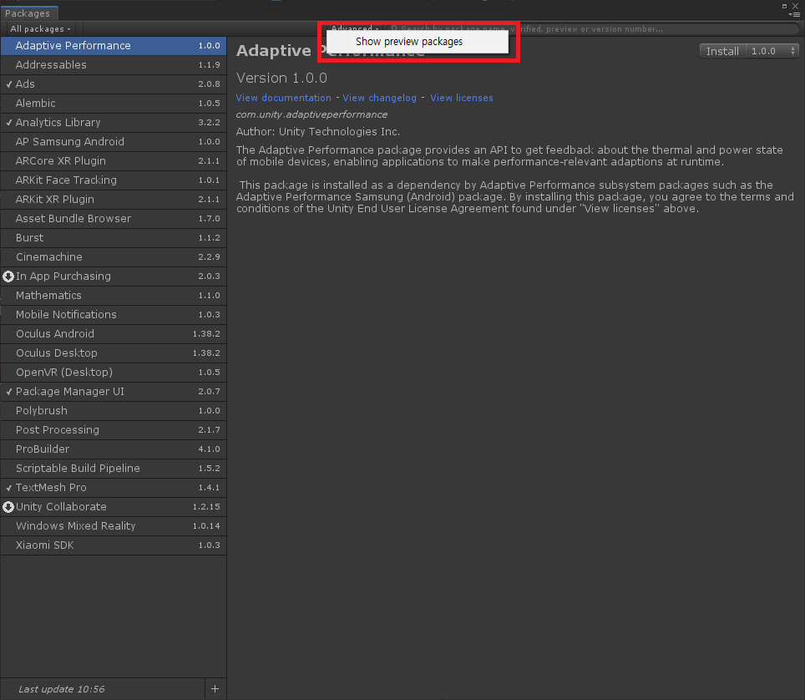Image resolution: width=805 pixels, height=700 pixels.
Task: Install the Adaptive Performance package
Action: (722, 51)
